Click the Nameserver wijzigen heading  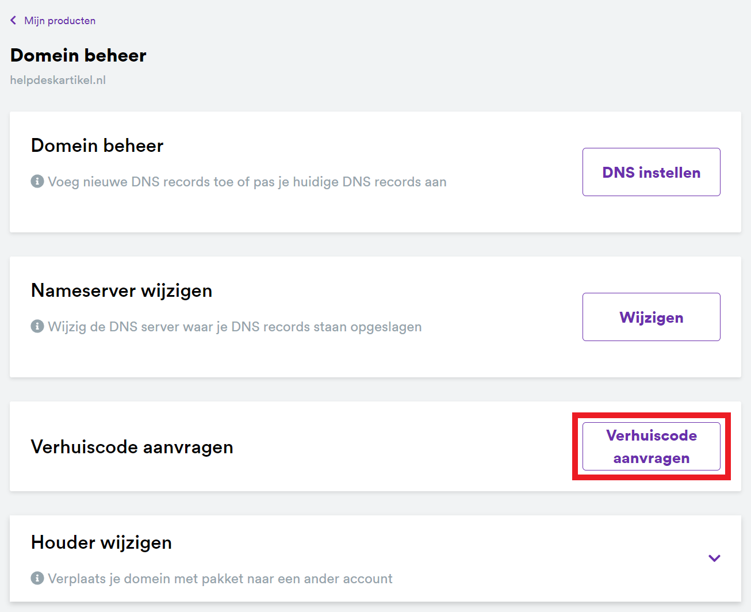coord(121,290)
